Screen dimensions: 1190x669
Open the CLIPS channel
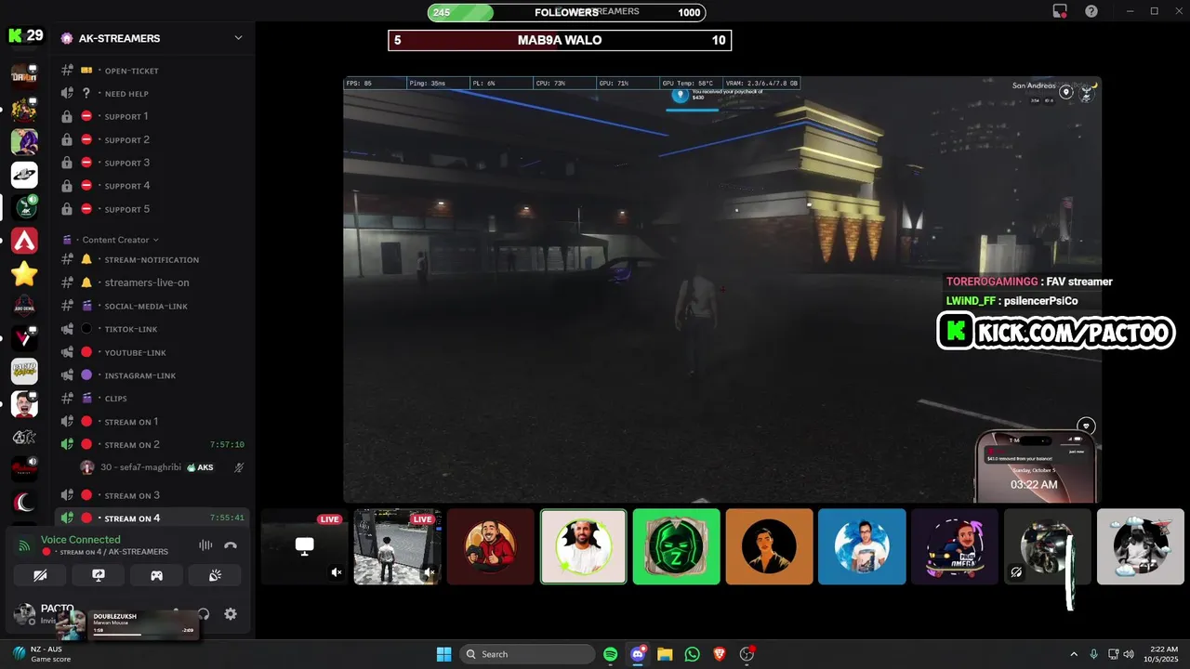point(153,399)
